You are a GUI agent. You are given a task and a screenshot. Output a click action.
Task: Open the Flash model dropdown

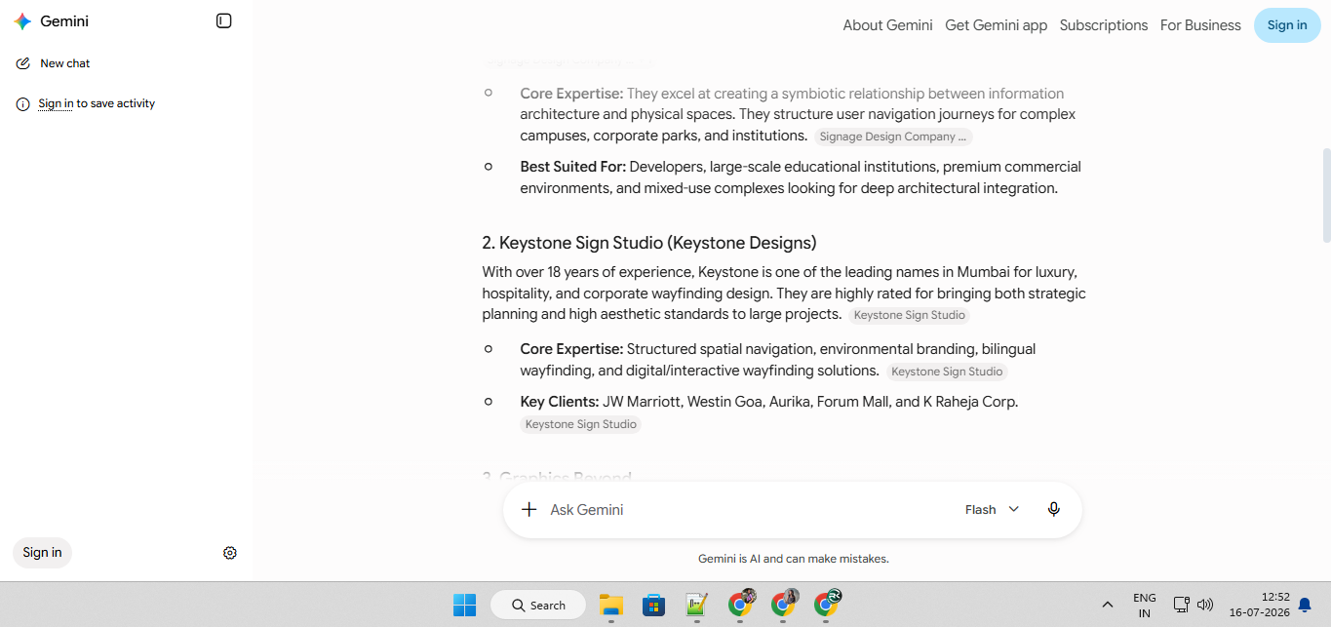[x=992, y=509]
